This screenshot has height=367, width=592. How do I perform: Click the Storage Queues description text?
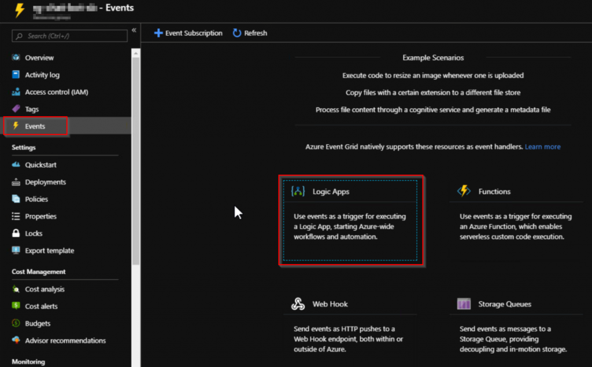[513, 339]
